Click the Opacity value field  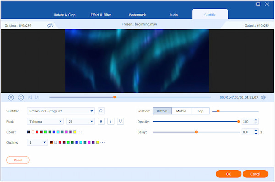pos(247,122)
